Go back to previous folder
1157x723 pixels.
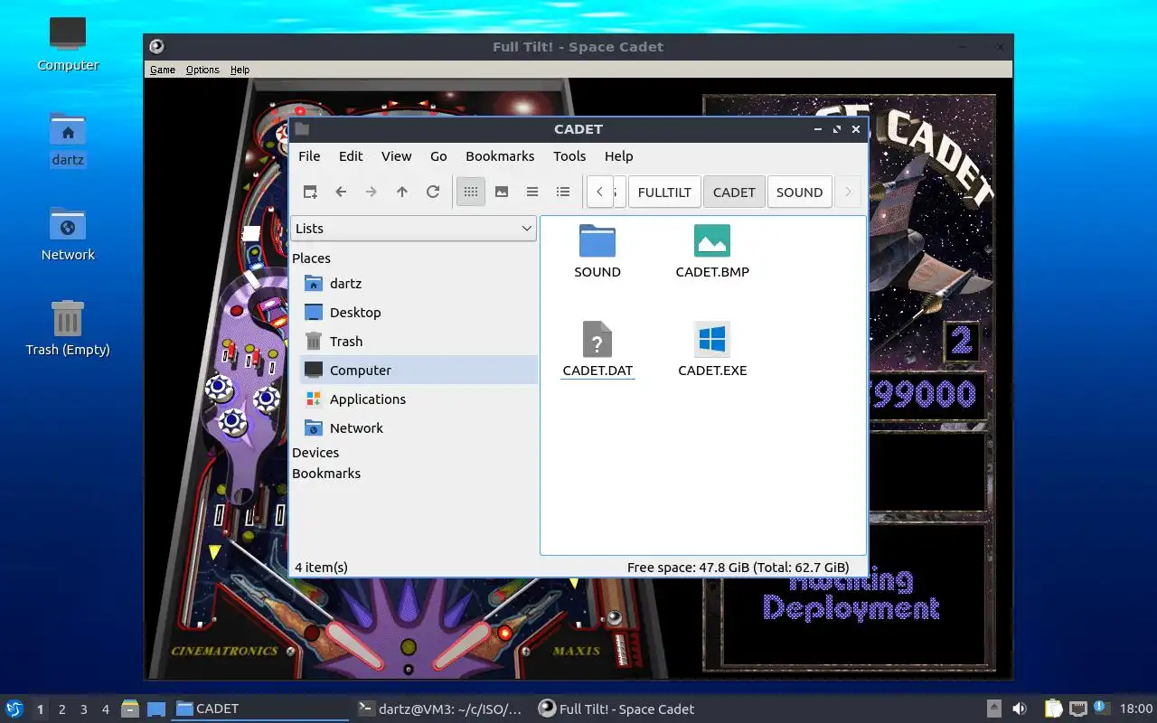(x=341, y=192)
